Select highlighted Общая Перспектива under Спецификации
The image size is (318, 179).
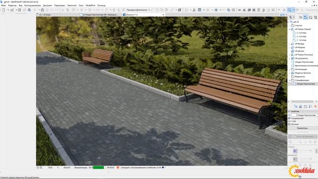306,84
